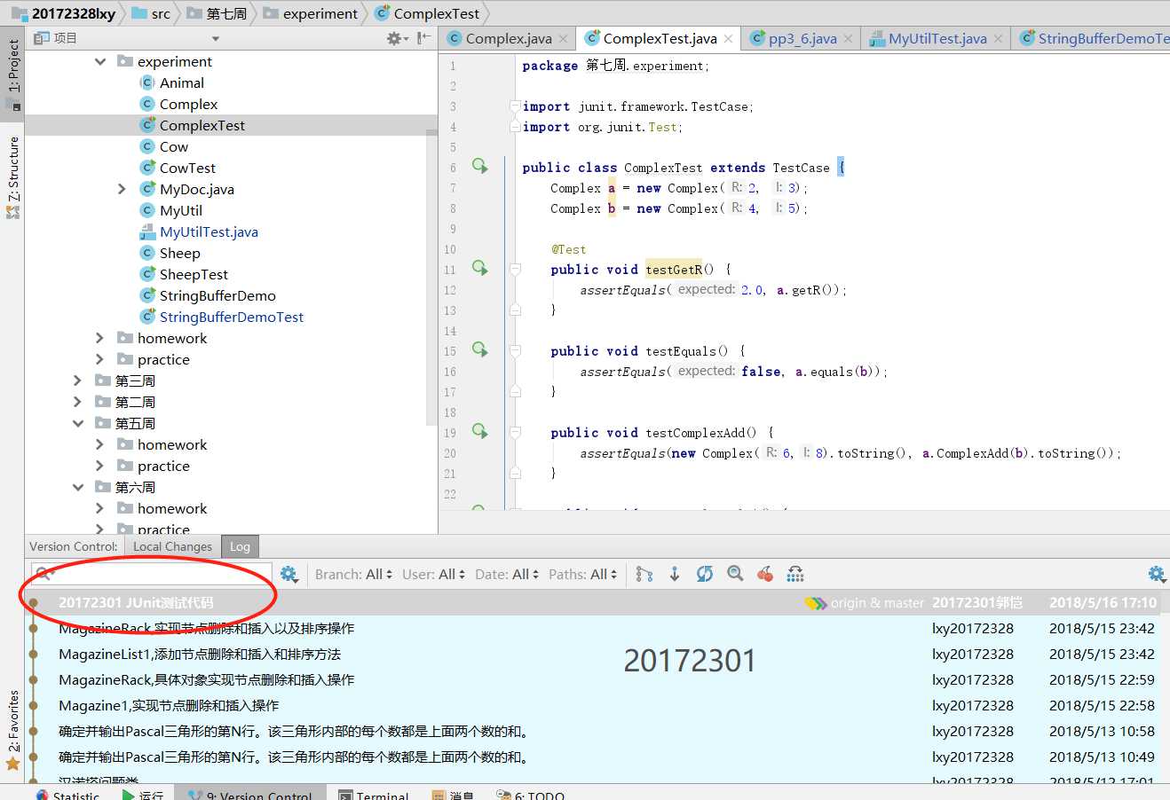Select commit '20172301 JUnit测试代码'
The width and height of the screenshot is (1170, 800).
592,602
